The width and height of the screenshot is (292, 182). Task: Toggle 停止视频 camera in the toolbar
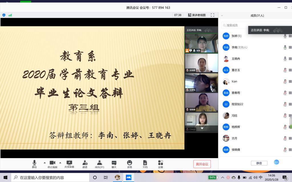point(52,164)
